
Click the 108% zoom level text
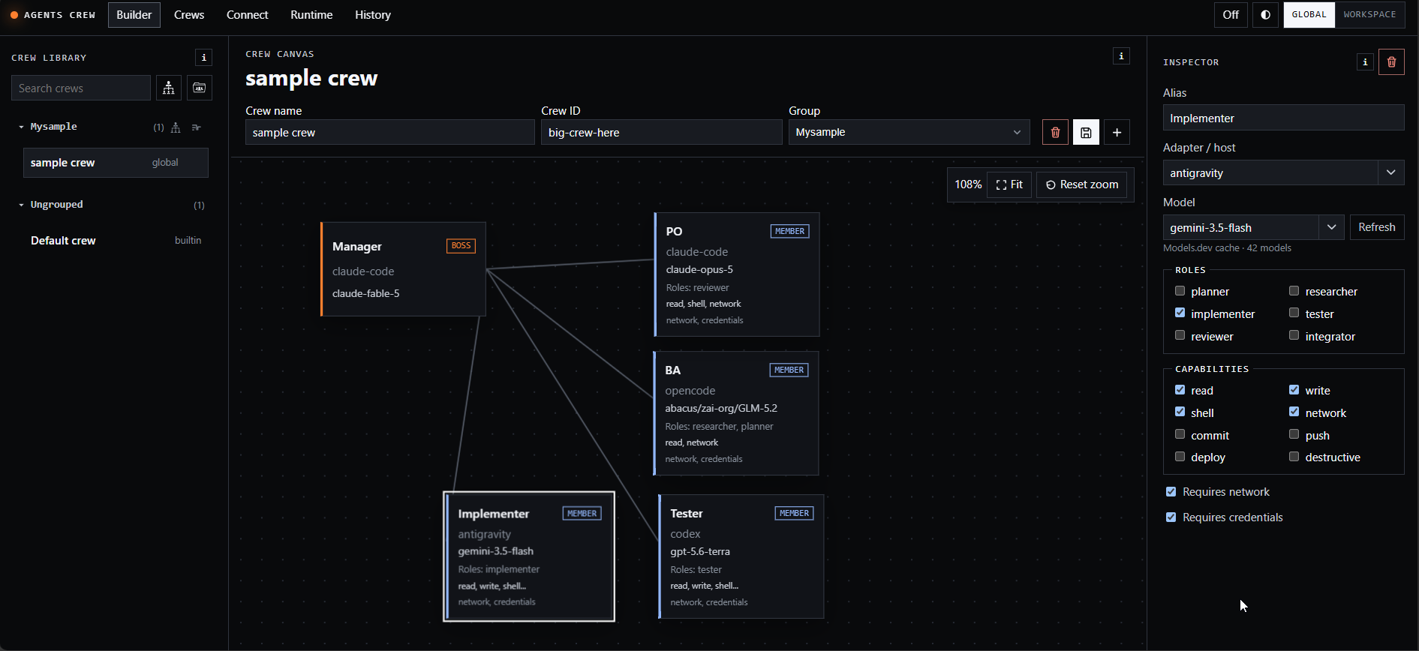tap(968, 184)
